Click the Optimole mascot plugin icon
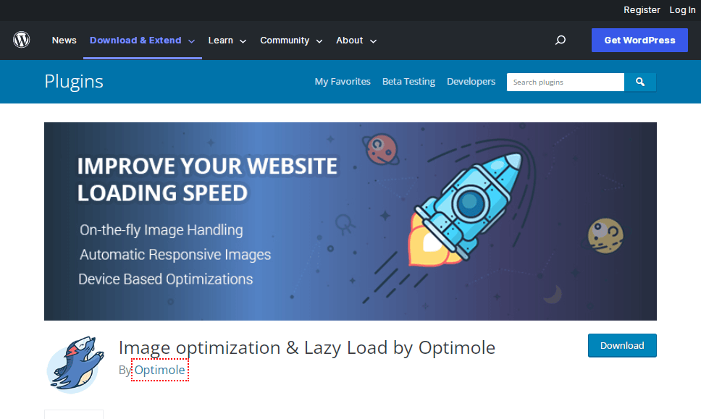Image resolution: width=701 pixels, height=419 pixels. pyautogui.click(x=75, y=365)
